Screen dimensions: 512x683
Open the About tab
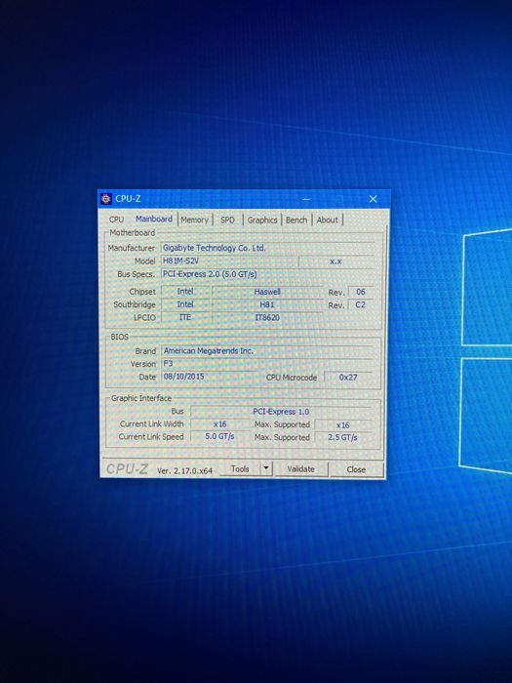tap(327, 220)
